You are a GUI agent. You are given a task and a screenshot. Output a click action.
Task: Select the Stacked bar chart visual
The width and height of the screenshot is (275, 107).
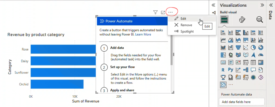click(223, 33)
